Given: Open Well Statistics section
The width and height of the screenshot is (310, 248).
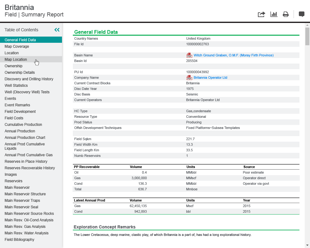Looking at the screenshot, I should [16, 86].
